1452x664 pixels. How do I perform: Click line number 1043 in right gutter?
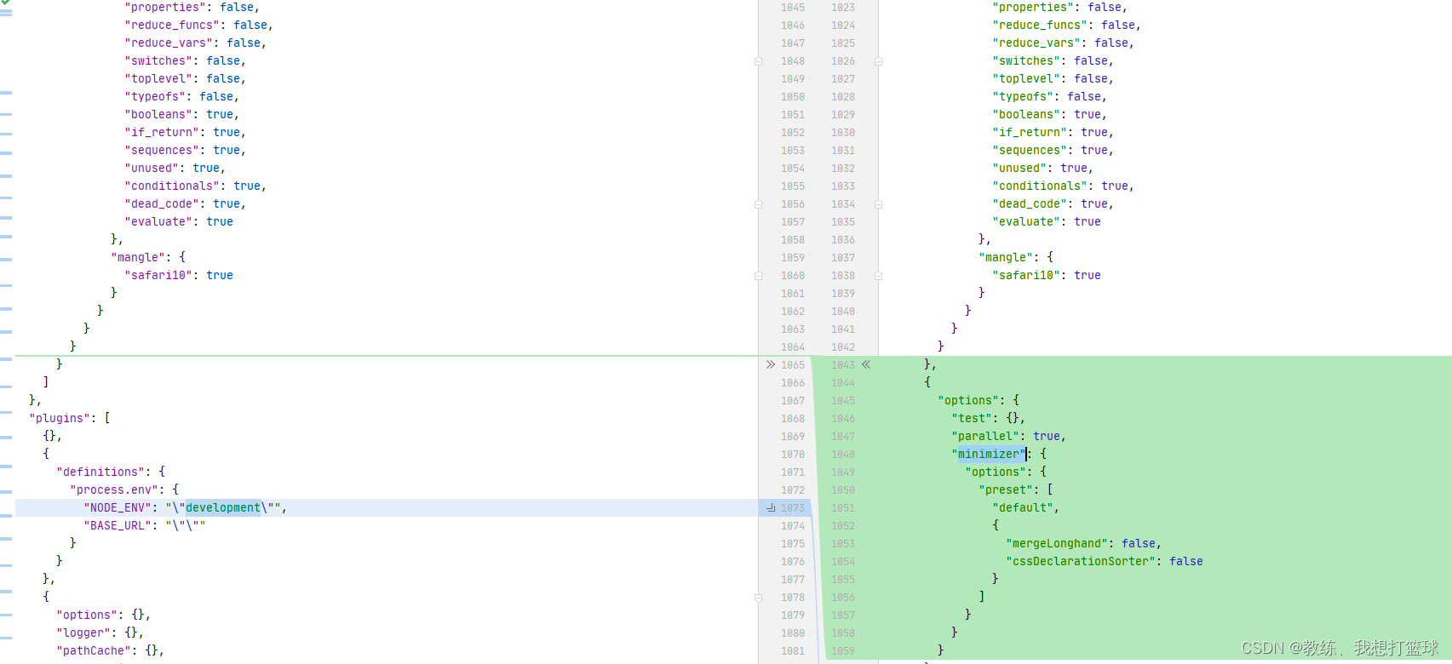[843, 365]
